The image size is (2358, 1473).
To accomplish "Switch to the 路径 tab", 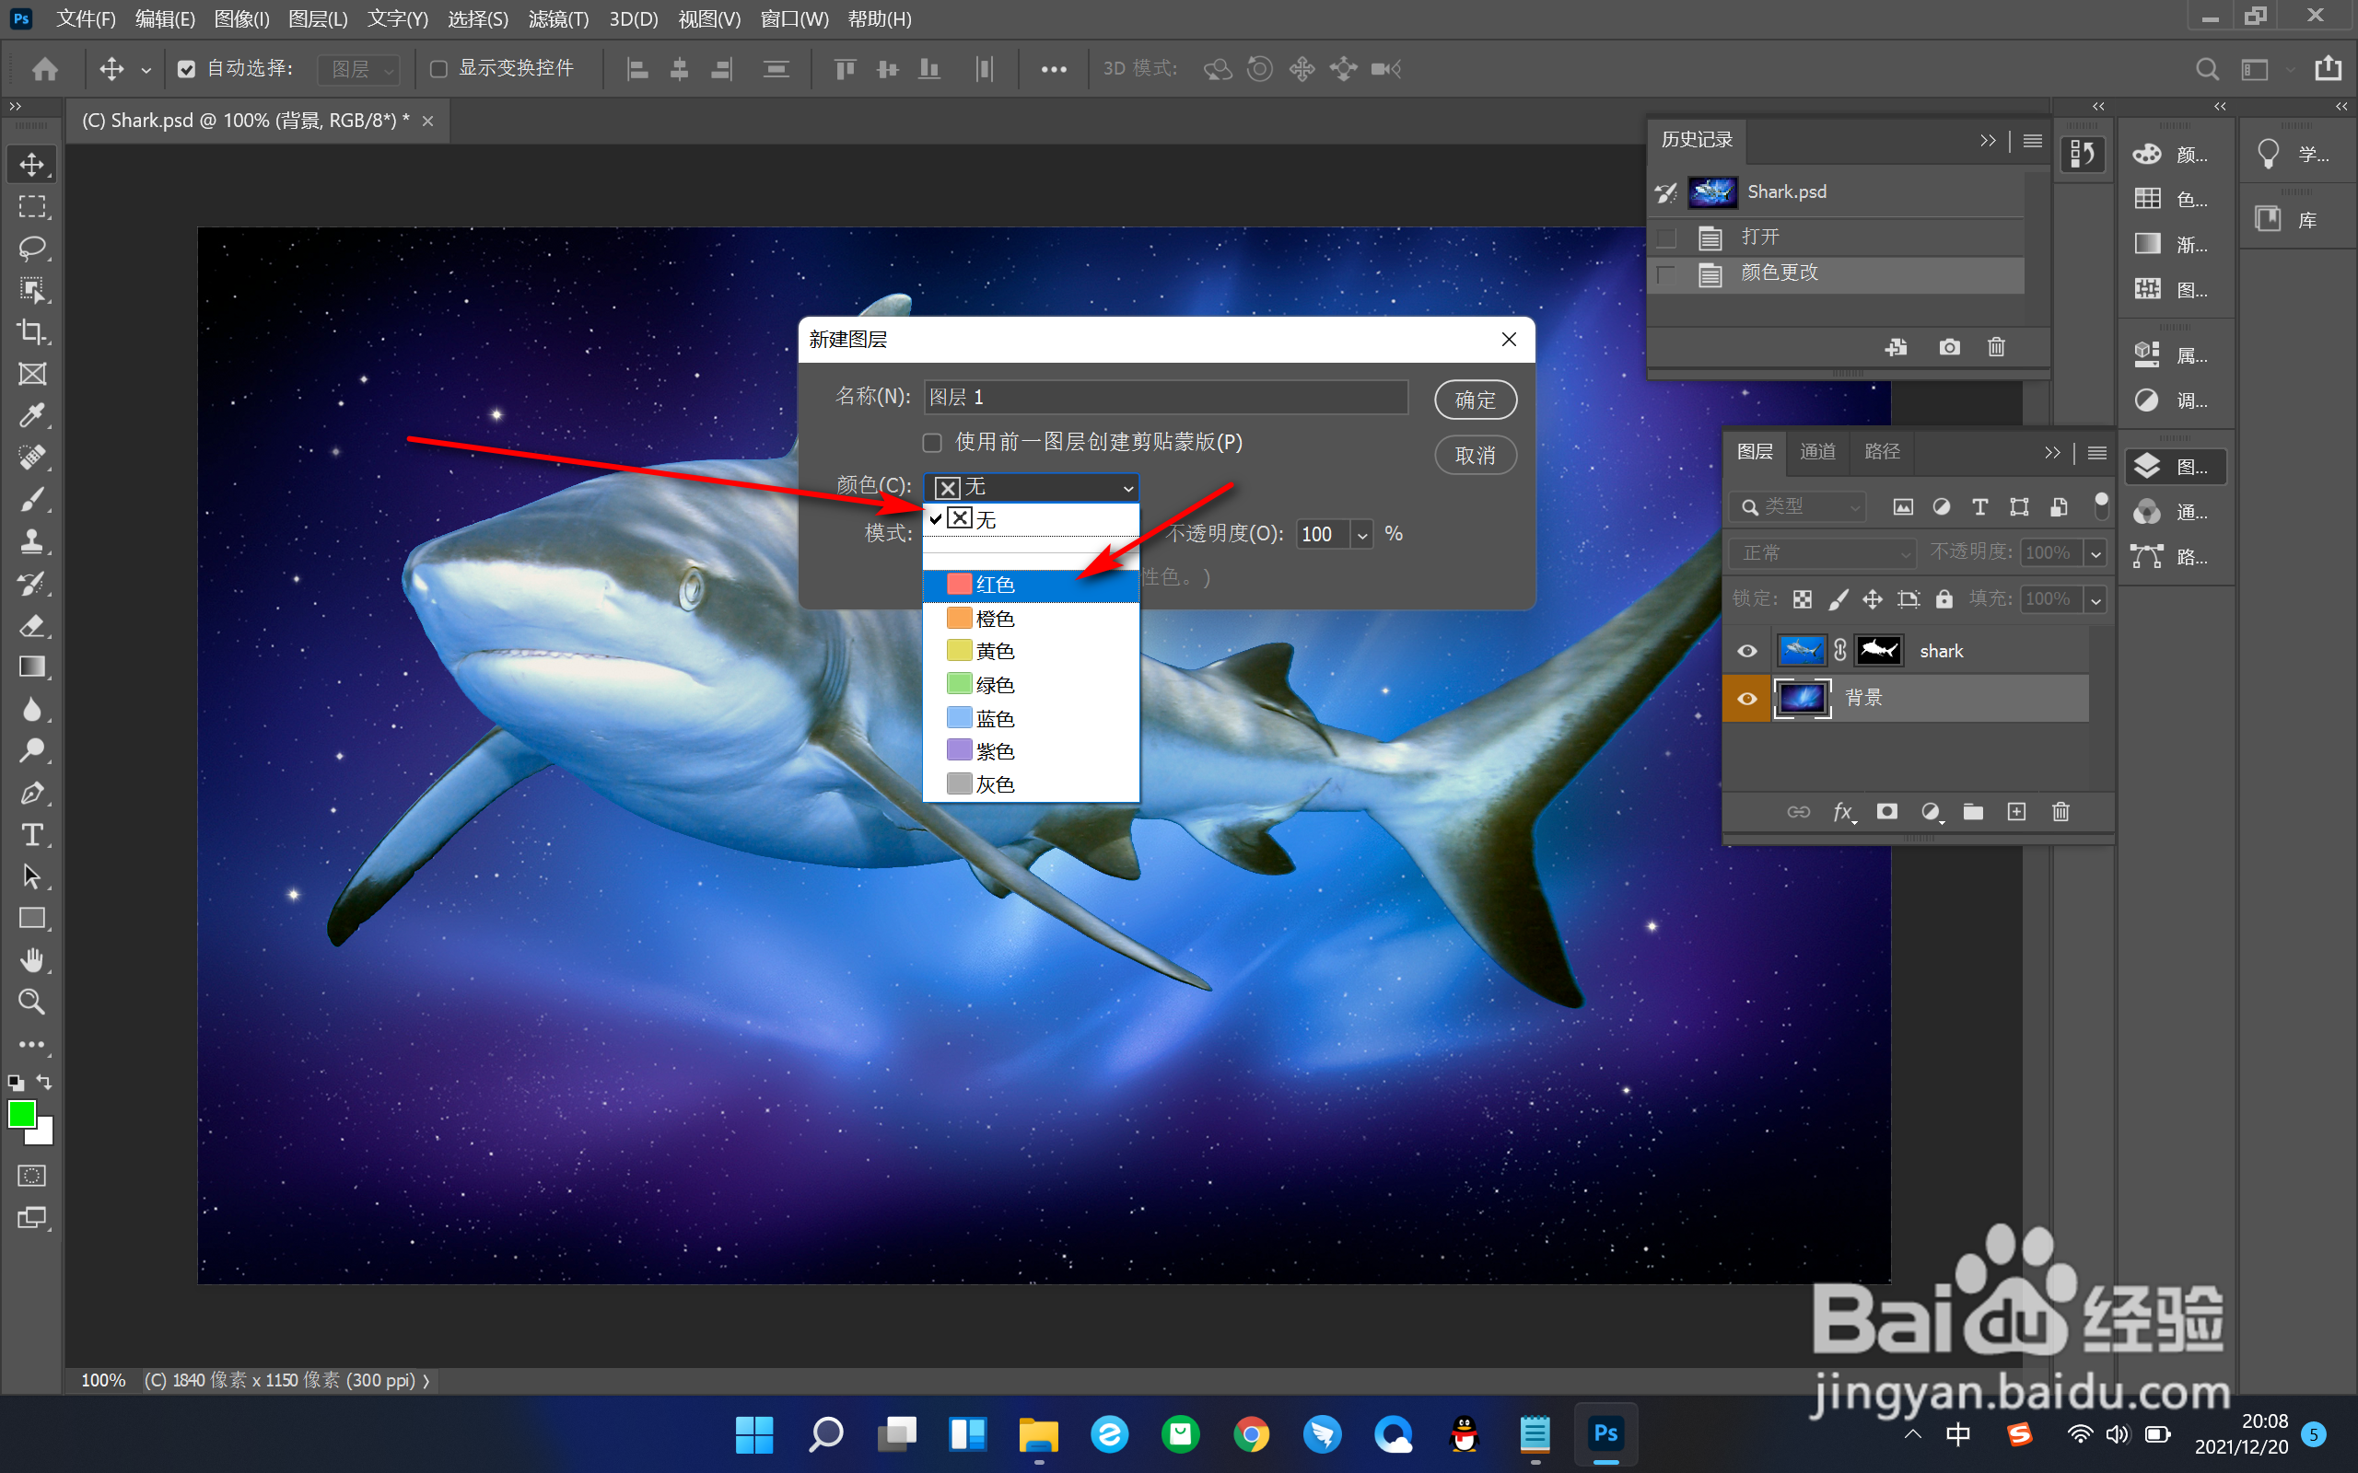I will (1882, 452).
